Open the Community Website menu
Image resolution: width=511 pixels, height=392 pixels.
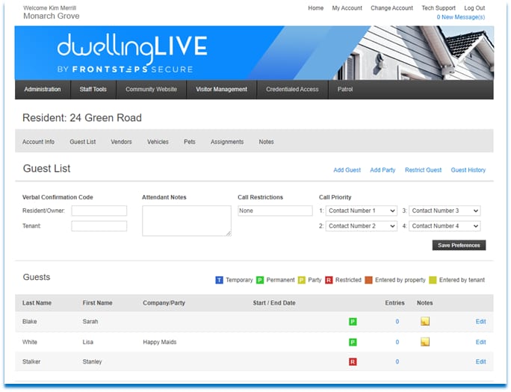[x=151, y=89]
